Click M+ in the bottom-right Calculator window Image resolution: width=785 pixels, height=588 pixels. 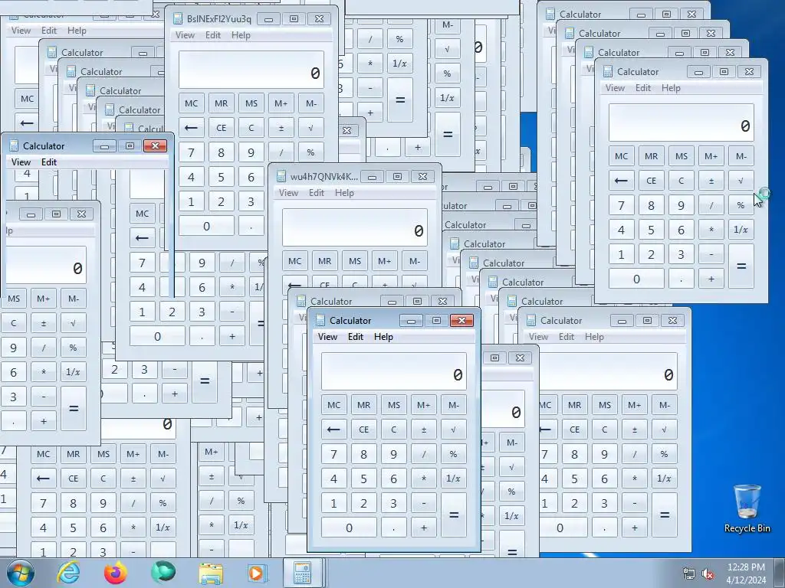pyautogui.click(x=634, y=405)
